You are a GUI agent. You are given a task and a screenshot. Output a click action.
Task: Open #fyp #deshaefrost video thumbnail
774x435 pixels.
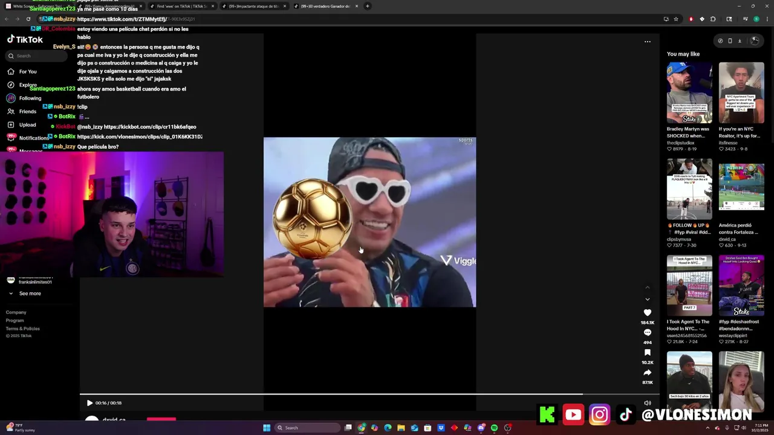click(741, 285)
